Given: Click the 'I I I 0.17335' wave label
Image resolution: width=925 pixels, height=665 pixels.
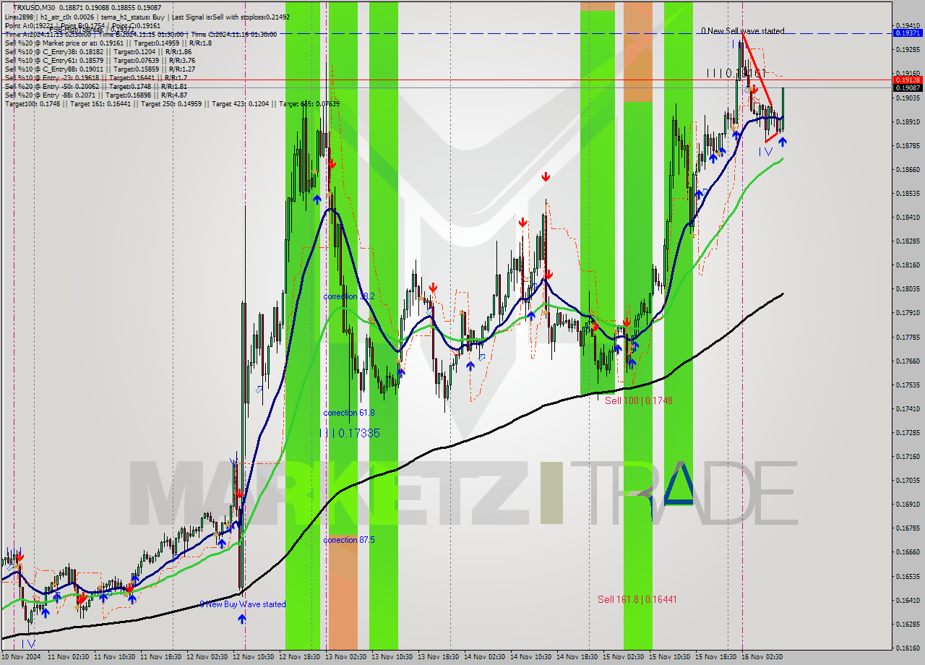Looking at the screenshot, I should [350, 433].
